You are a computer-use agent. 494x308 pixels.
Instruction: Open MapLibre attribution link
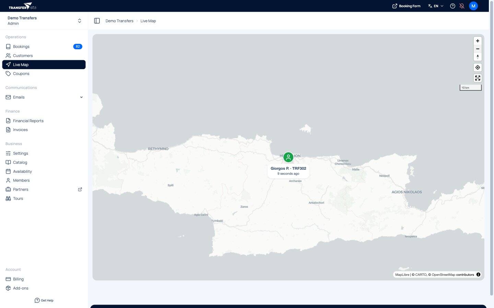pyautogui.click(x=402, y=275)
